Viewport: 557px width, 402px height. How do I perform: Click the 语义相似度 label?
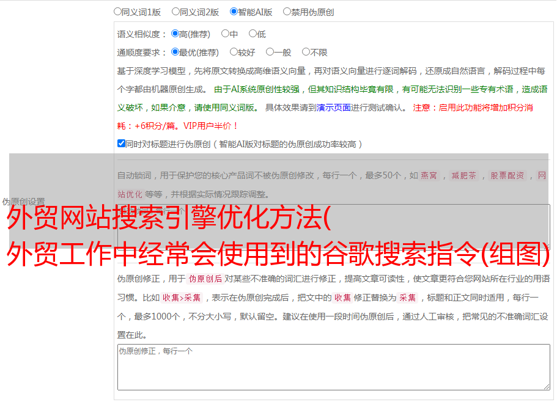142,34
